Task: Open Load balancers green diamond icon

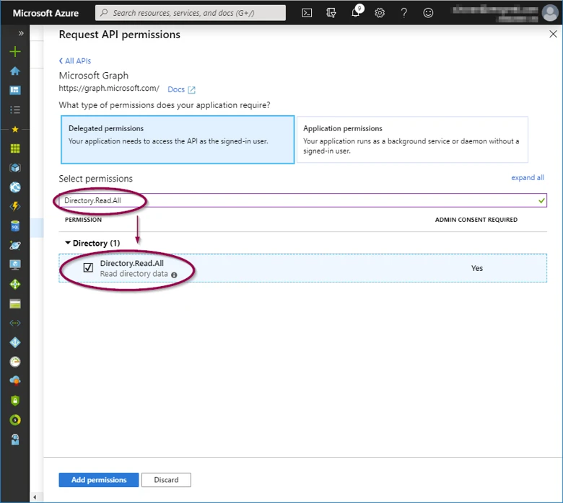Action: click(15, 285)
